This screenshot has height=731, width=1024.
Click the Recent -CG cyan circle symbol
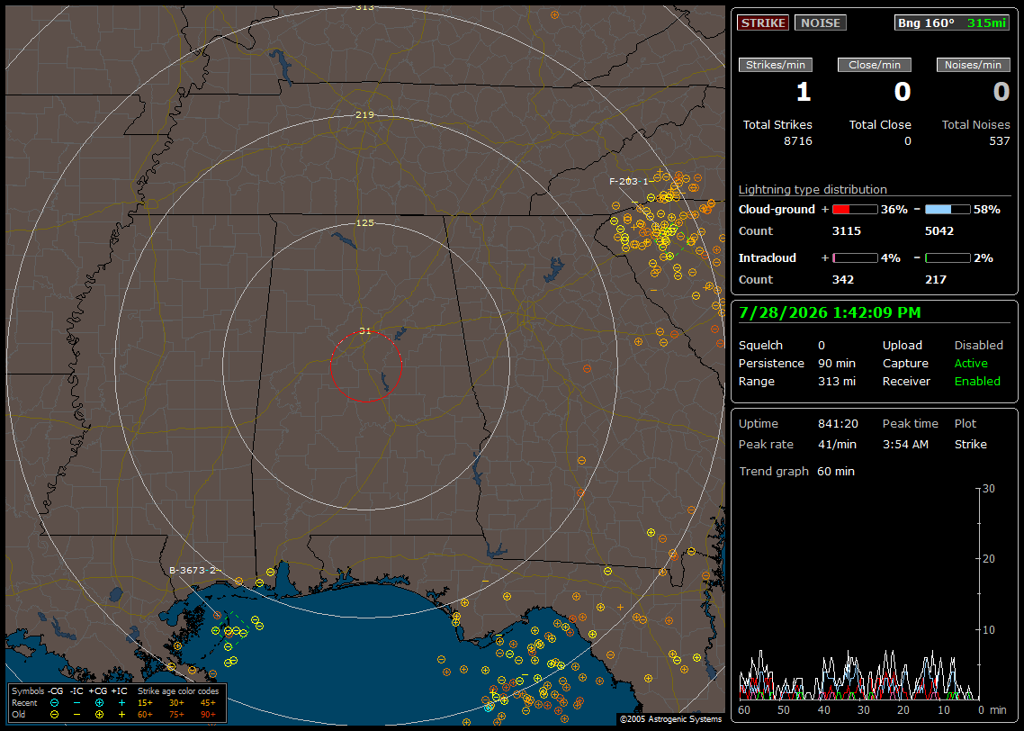(x=55, y=703)
